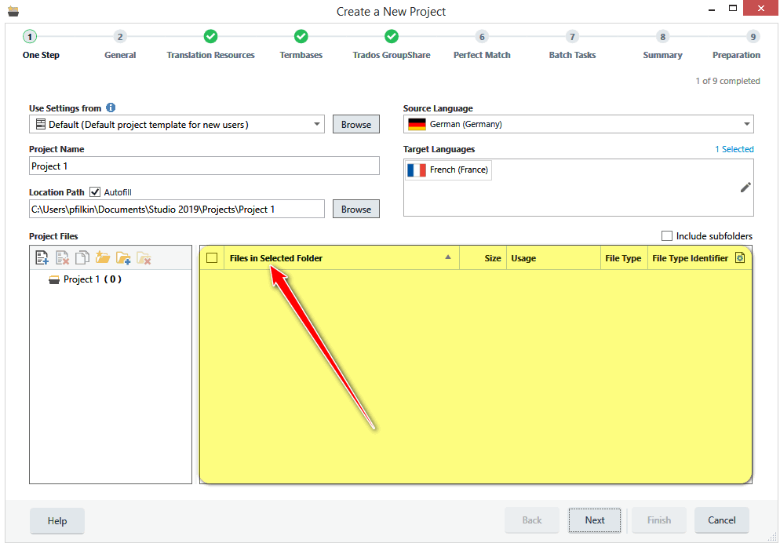The width and height of the screenshot is (780, 547).
Task: Click the Remove Files icon with red cross
Action: click(x=62, y=257)
